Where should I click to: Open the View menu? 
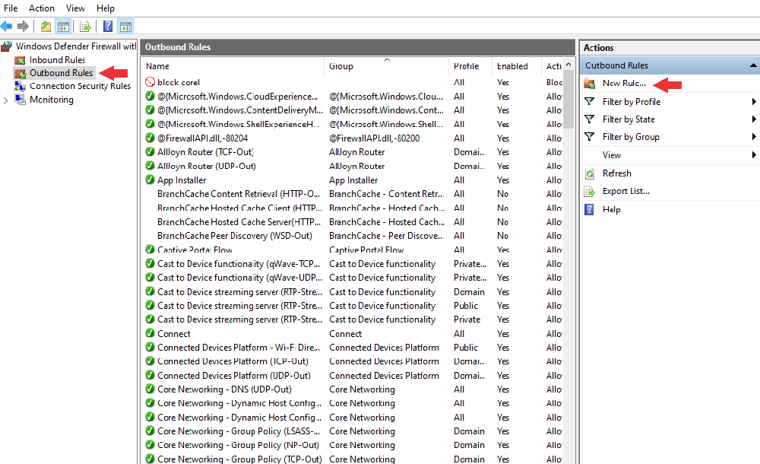tap(75, 8)
